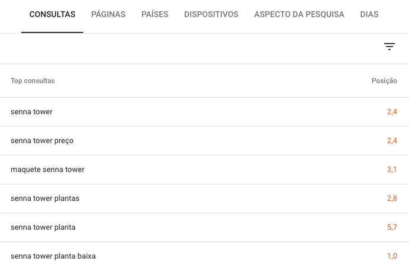
Task: Open the filter rows icon
Action: pos(390,47)
